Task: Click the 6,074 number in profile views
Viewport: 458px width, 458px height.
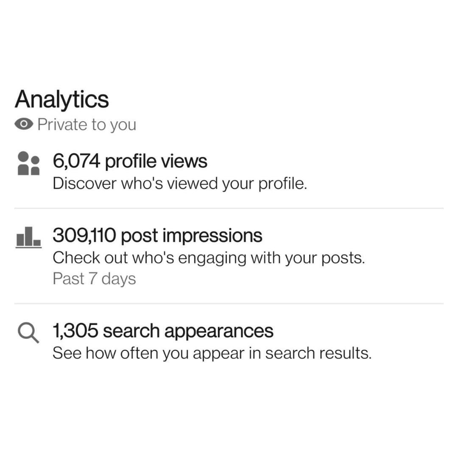Action: click(76, 161)
